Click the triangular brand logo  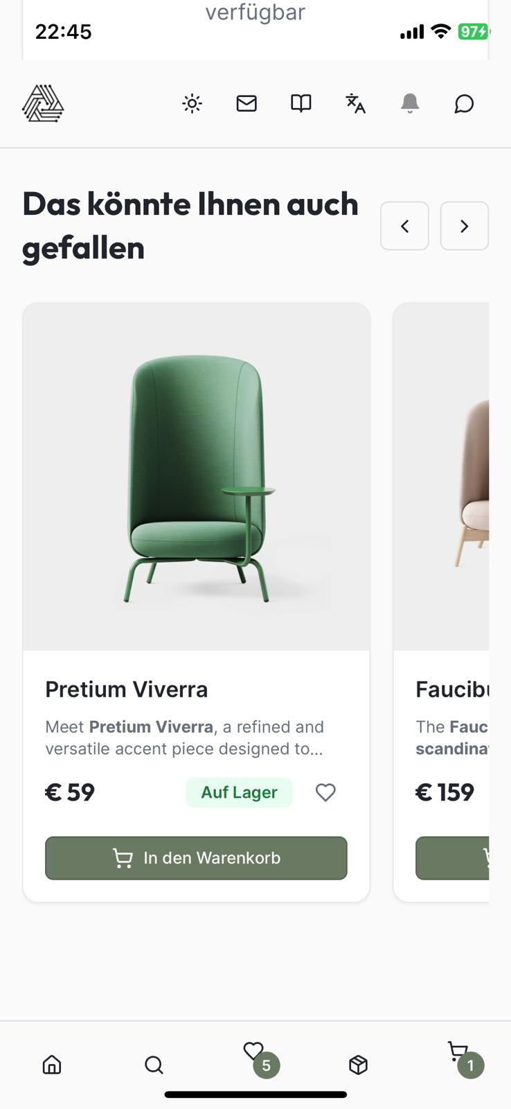43,104
